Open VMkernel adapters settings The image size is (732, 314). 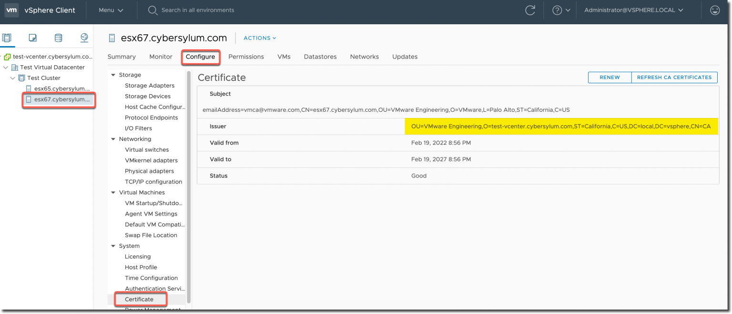point(151,160)
